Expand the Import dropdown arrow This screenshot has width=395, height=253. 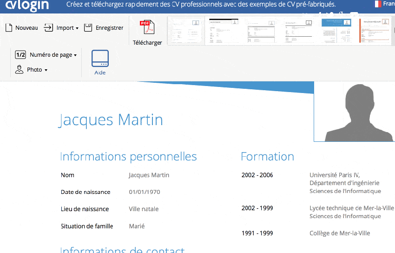[x=77, y=28]
